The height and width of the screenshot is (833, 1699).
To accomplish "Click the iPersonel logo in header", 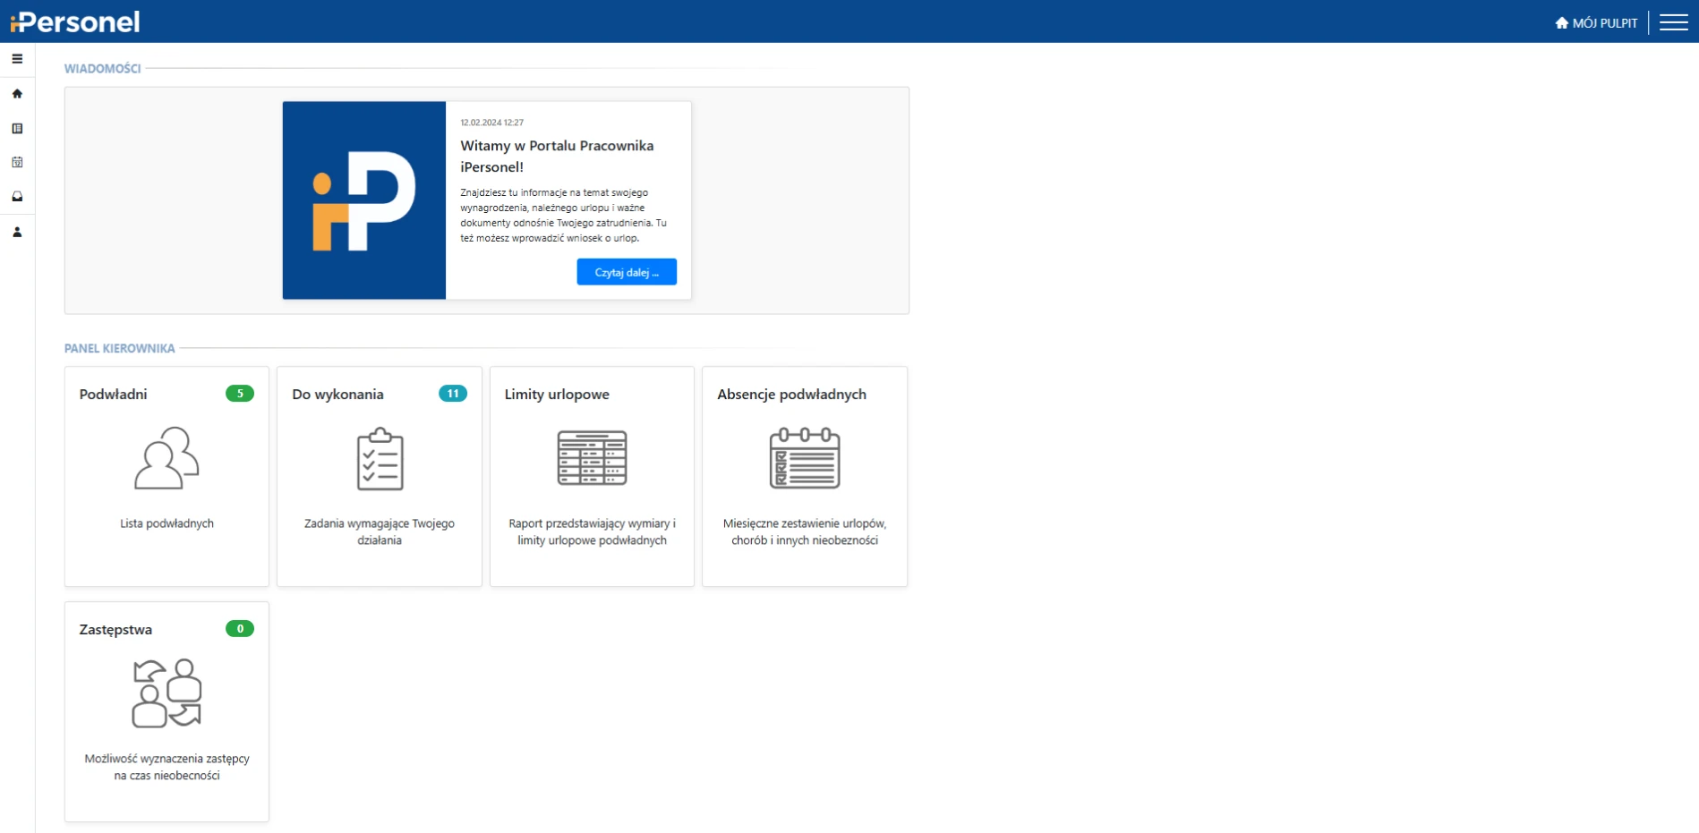I will point(75,22).
